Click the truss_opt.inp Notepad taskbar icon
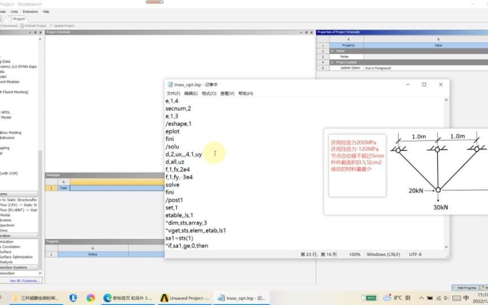 coord(221,298)
